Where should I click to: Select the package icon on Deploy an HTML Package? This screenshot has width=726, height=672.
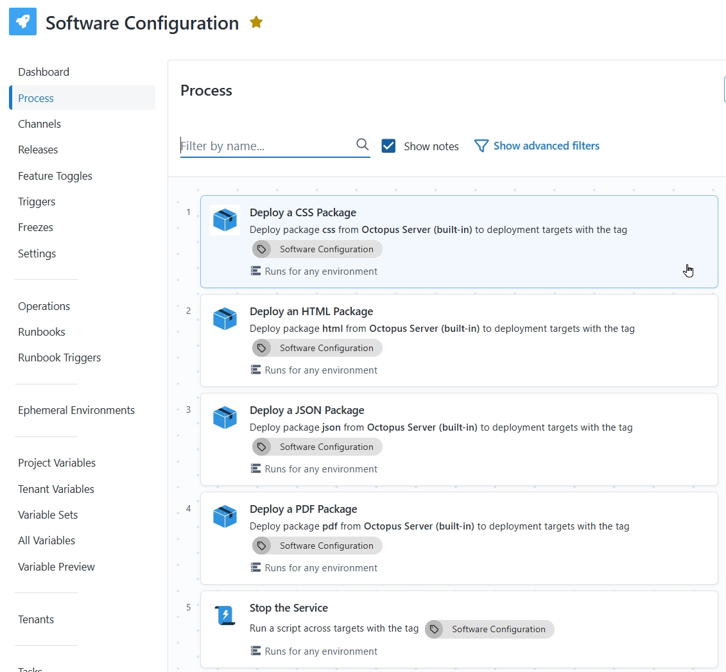click(x=225, y=318)
